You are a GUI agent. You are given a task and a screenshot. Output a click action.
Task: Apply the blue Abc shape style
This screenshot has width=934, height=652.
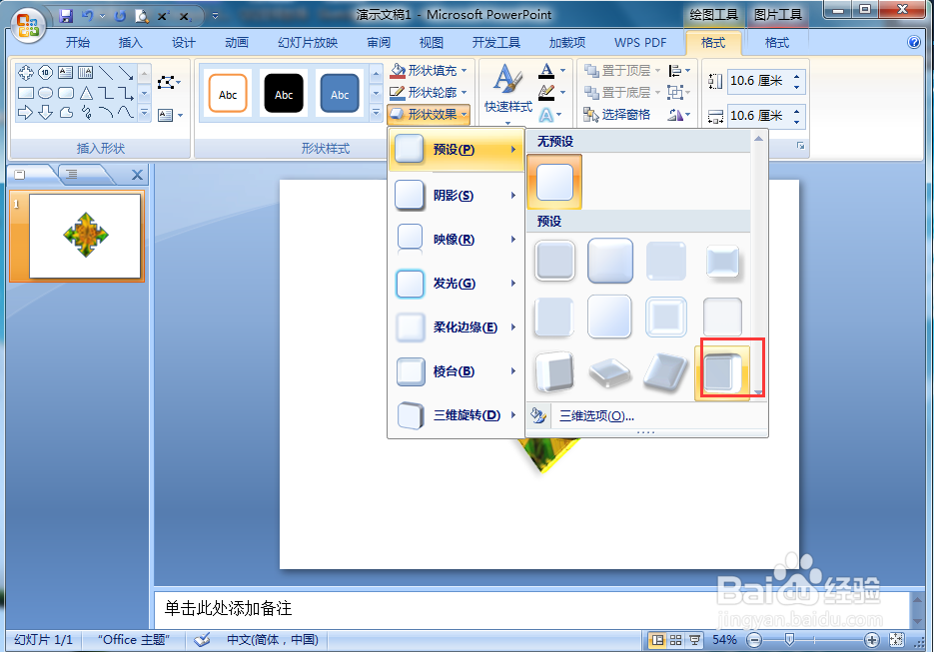[340, 94]
